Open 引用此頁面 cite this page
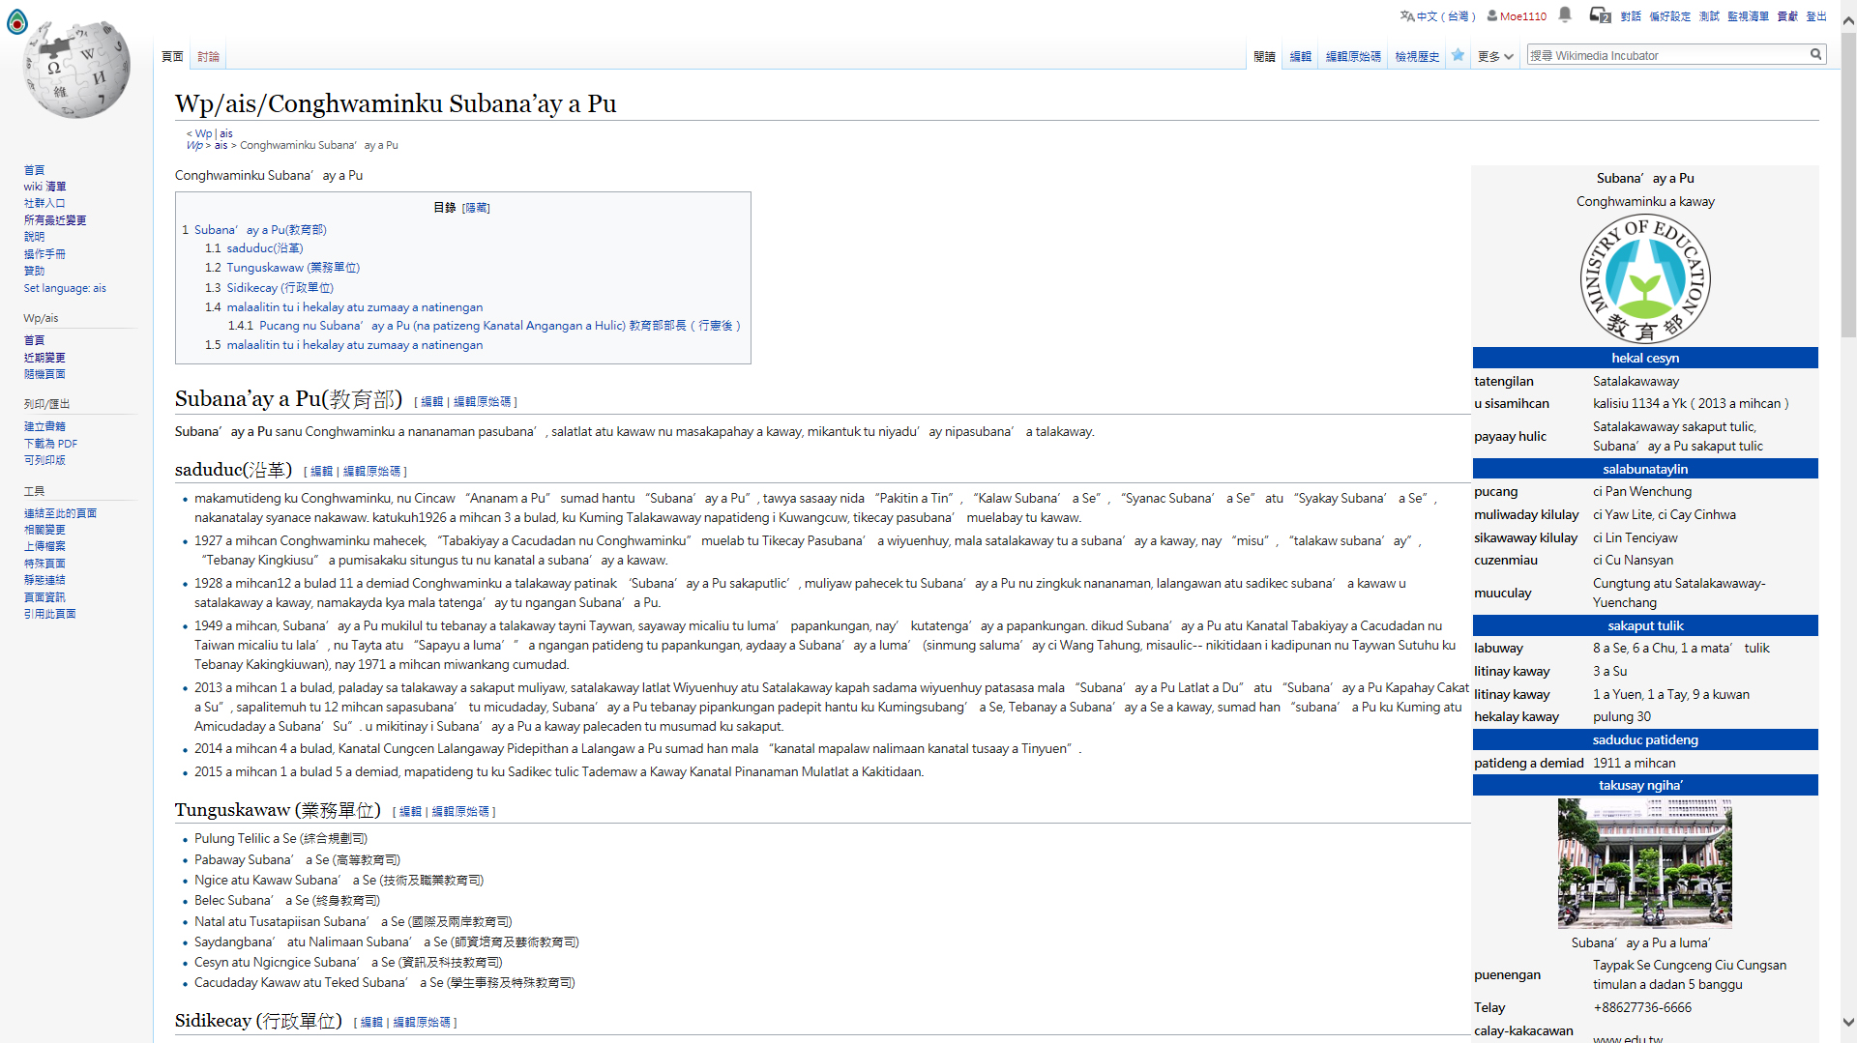 click(x=49, y=614)
